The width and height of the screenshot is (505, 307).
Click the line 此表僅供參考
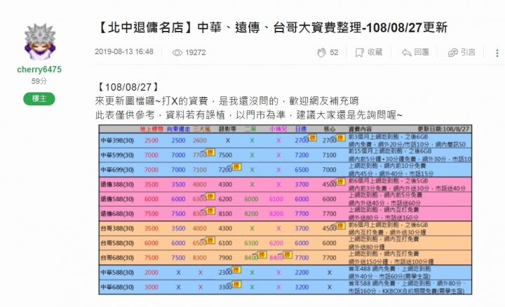(x=248, y=115)
